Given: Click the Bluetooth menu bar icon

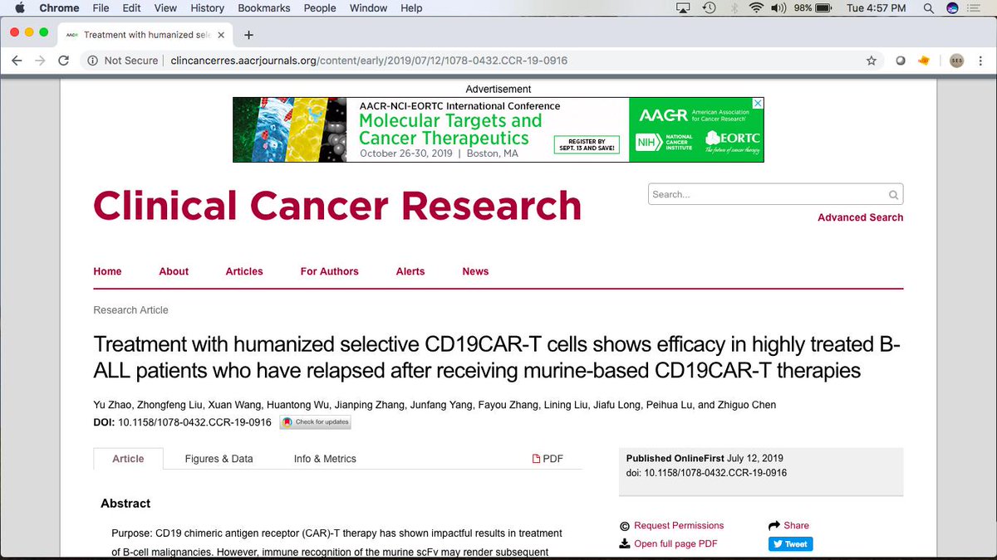Looking at the screenshot, I should click(733, 7).
